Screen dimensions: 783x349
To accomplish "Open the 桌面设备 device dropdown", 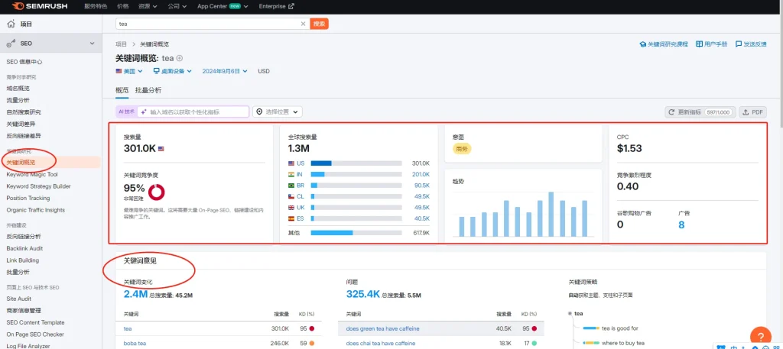I will coord(173,71).
